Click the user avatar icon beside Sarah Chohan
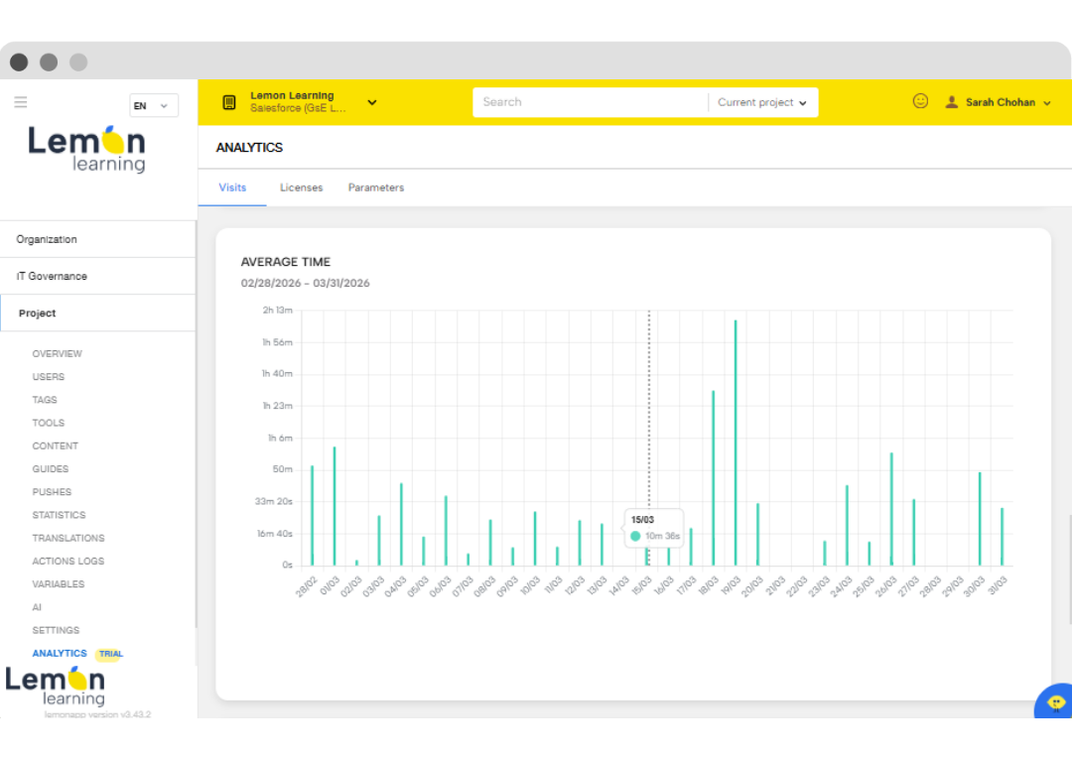Image resolution: width=1072 pixels, height=760 pixels. tap(951, 102)
